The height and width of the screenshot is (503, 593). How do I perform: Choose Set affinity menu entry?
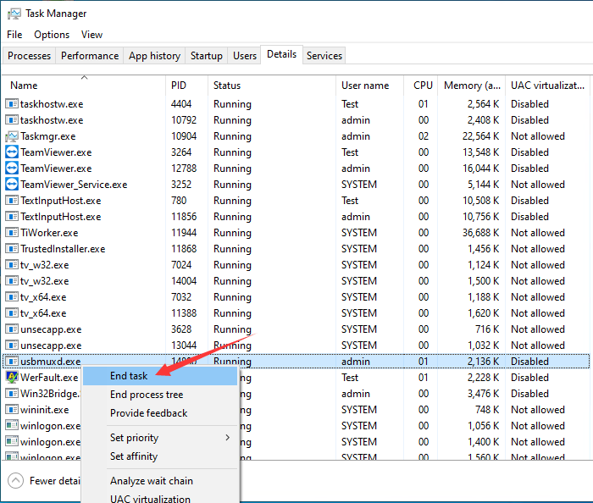pos(160,456)
